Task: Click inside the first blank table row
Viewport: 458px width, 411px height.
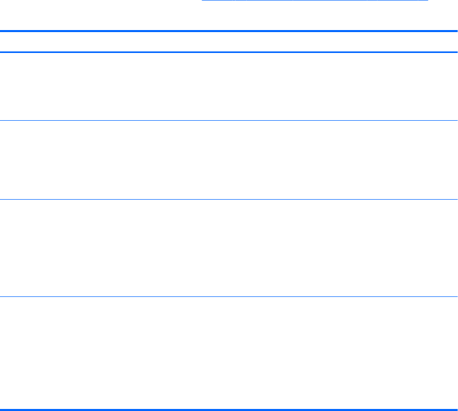Action: point(229,86)
